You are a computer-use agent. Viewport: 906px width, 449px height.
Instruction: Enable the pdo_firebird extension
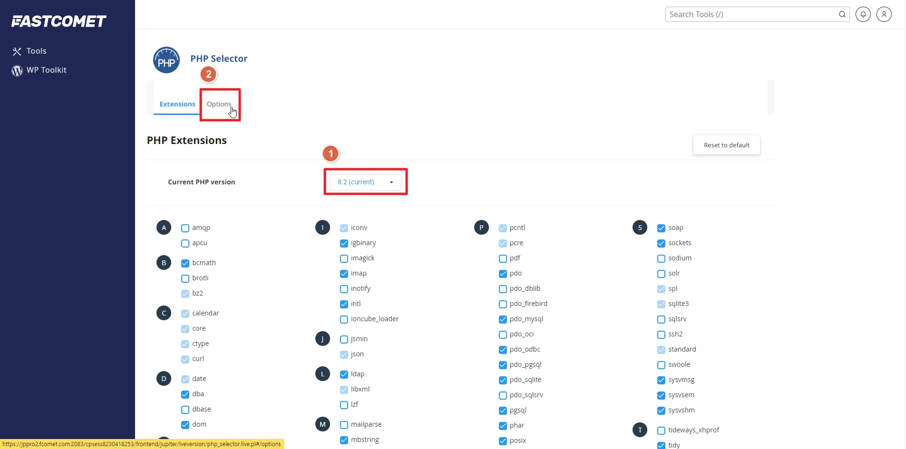point(503,304)
